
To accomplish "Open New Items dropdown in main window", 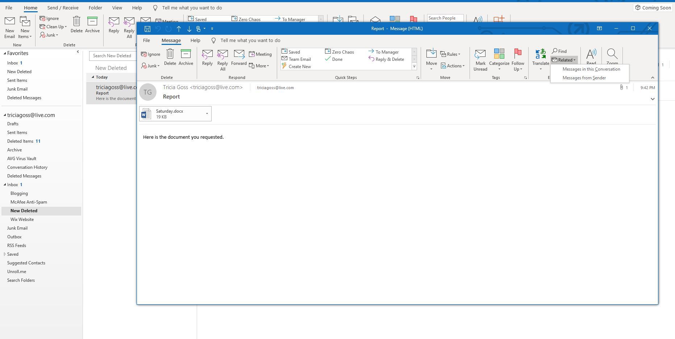I will pyautogui.click(x=25, y=28).
